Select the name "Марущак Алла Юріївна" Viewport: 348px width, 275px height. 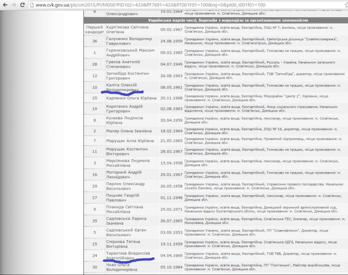click(x=130, y=141)
